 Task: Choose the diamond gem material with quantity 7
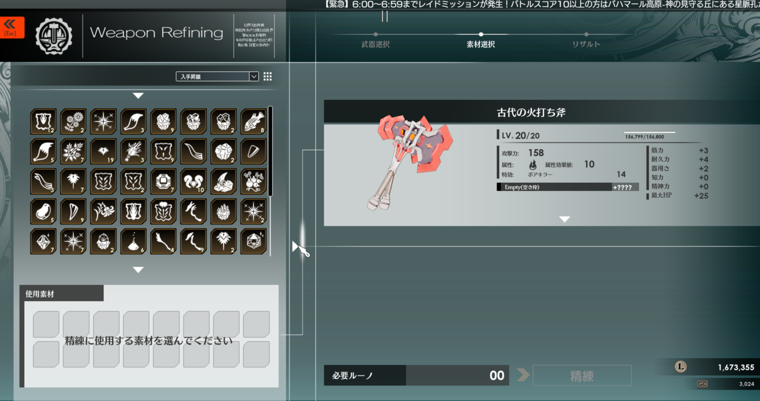tap(43, 242)
